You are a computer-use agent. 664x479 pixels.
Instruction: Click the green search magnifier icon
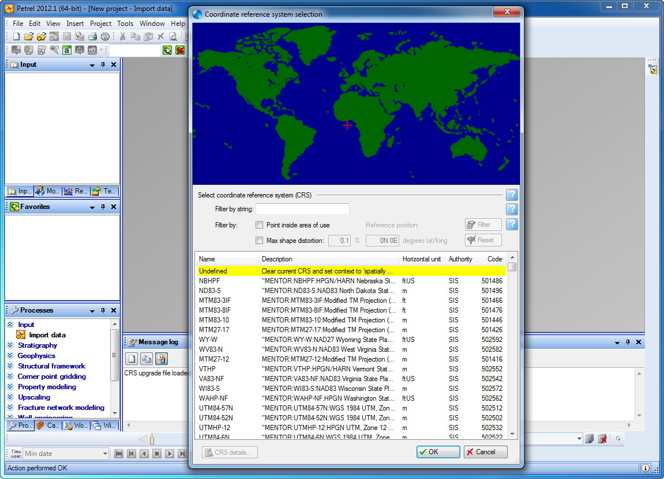(167, 50)
